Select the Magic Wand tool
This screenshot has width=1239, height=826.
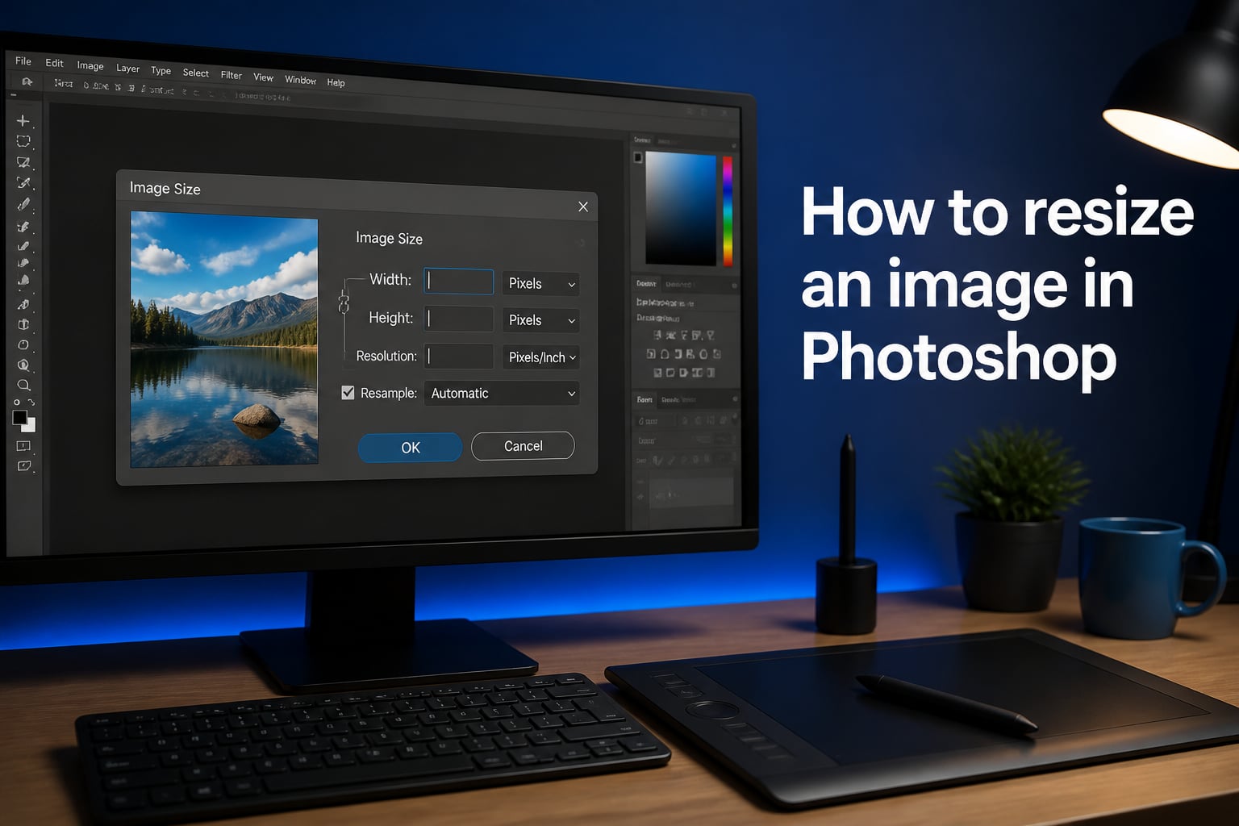(23, 183)
